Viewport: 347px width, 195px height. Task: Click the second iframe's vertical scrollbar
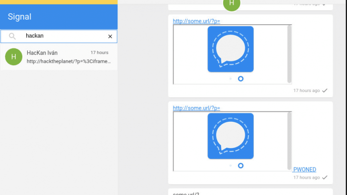pyautogui.click(x=289, y=141)
